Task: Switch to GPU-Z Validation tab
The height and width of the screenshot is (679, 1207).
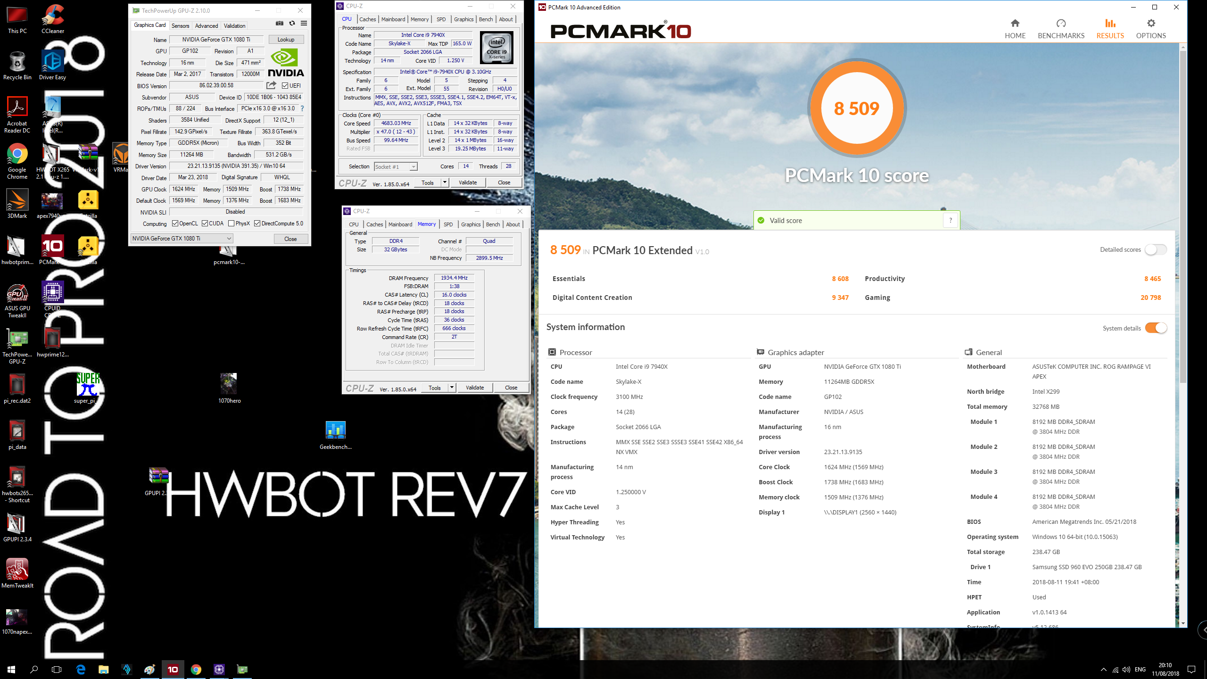Action: pyautogui.click(x=234, y=26)
